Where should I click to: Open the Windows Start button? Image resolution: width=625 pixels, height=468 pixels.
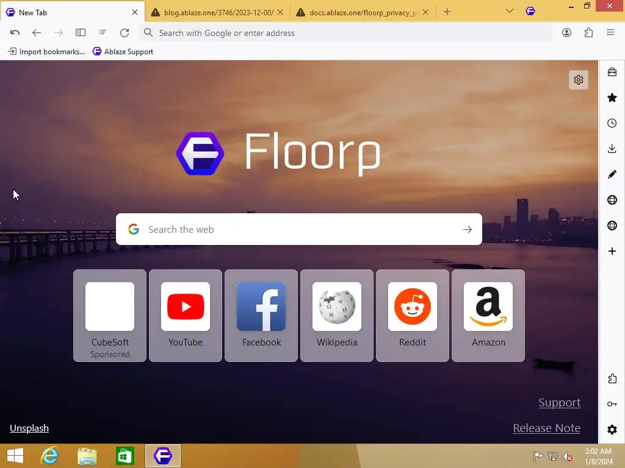[15, 456]
